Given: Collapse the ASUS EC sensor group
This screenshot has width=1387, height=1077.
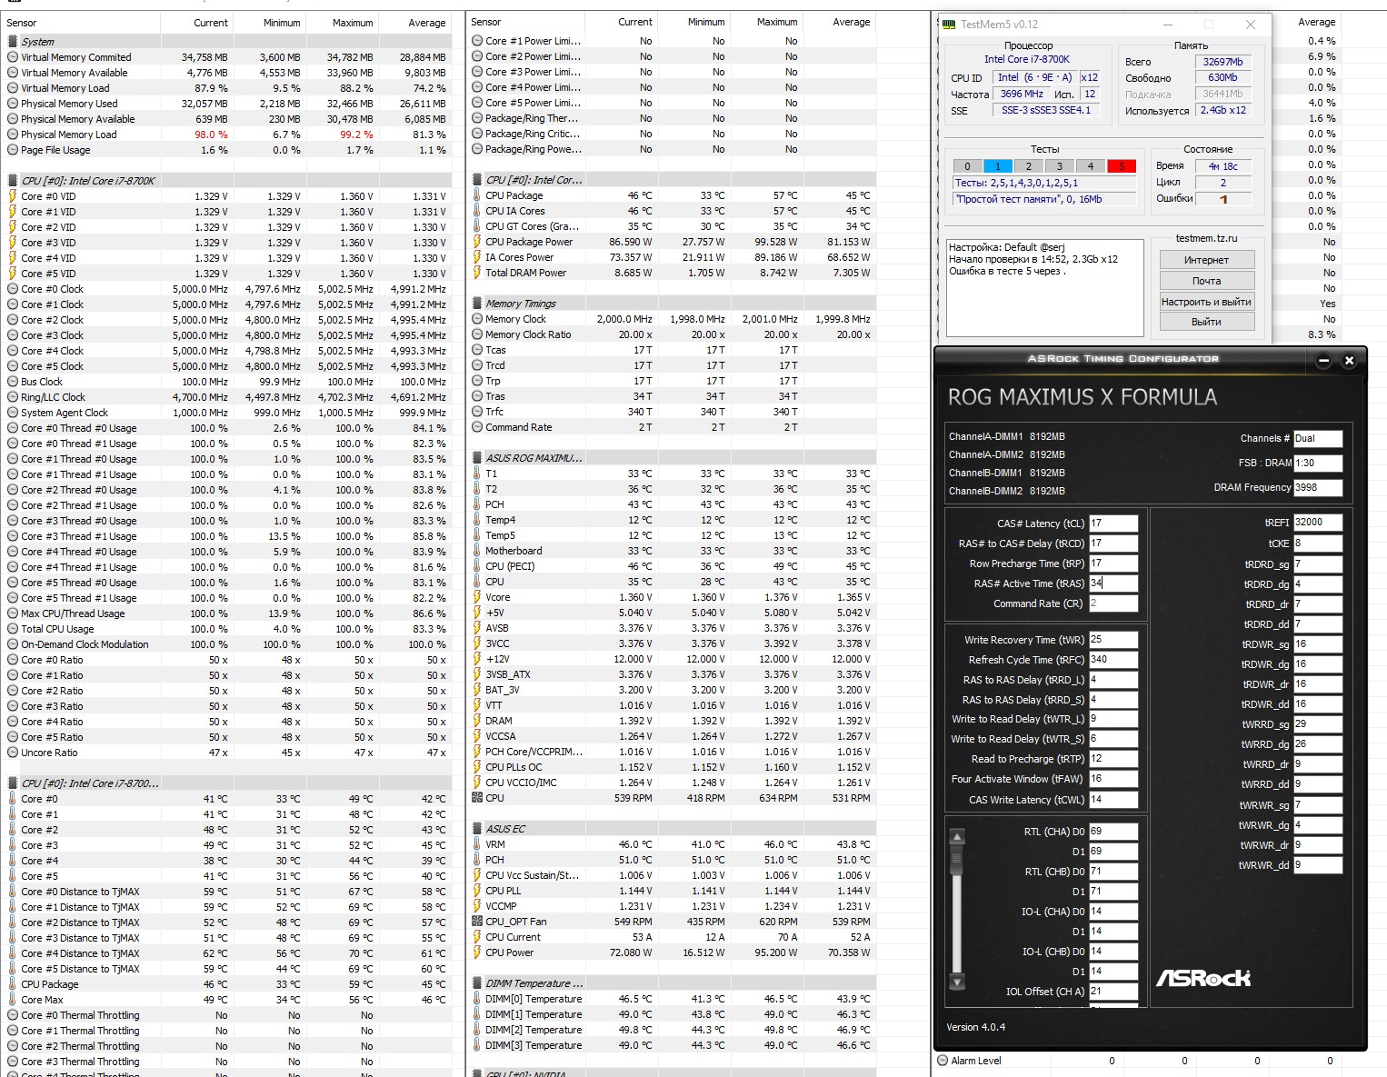Looking at the screenshot, I should pyautogui.click(x=477, y=829).
